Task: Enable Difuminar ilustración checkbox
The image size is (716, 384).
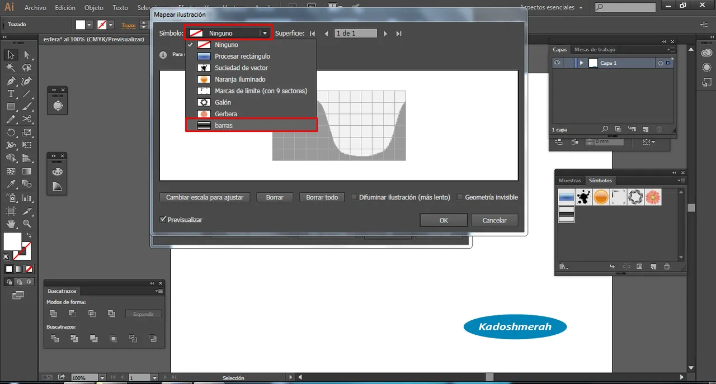Action: [x=354, y=197]
